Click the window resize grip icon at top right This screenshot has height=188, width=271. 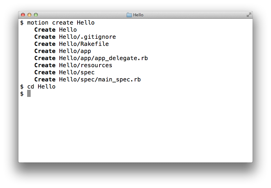click(249, 15)
